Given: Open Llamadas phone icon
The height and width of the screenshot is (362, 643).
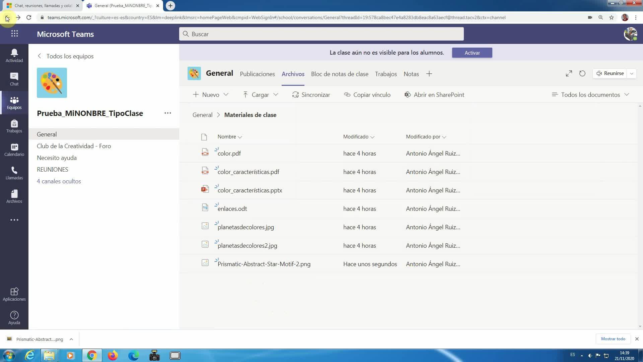Looking at the screenshot, I should click(14, 173).
